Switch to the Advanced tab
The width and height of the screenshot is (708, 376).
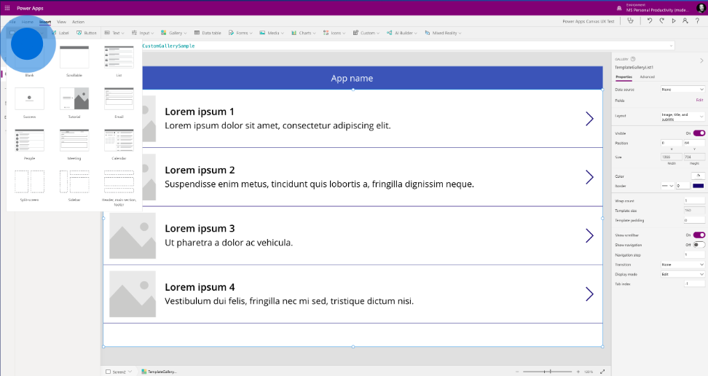click(647, 77)
